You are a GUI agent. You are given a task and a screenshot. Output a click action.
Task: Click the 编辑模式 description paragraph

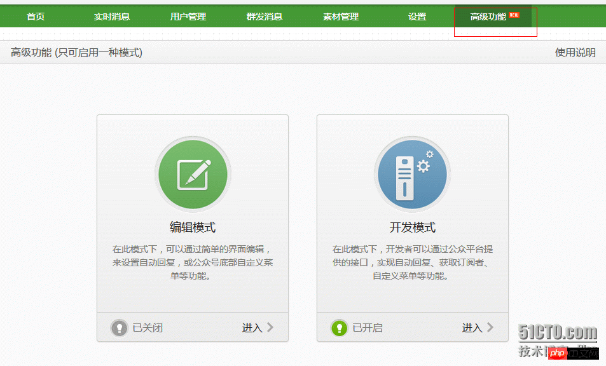[x=193, y=262]
